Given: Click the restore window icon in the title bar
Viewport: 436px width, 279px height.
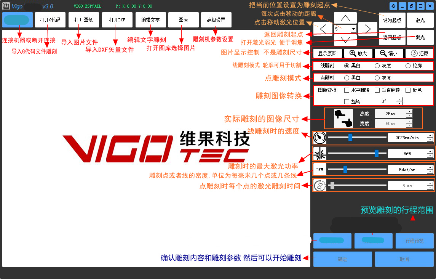Looking at the screenshot, I should click(412, 6).
